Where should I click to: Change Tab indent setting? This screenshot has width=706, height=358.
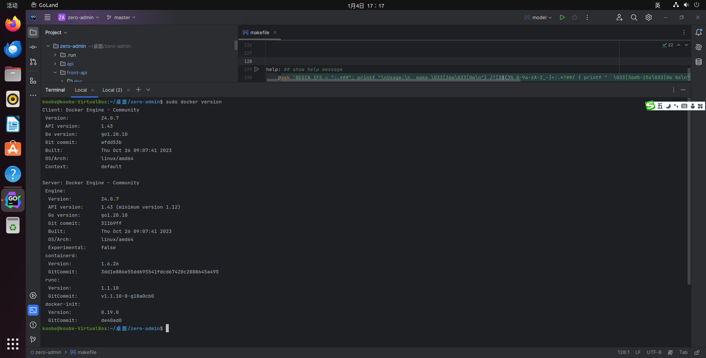pos(683,352)
